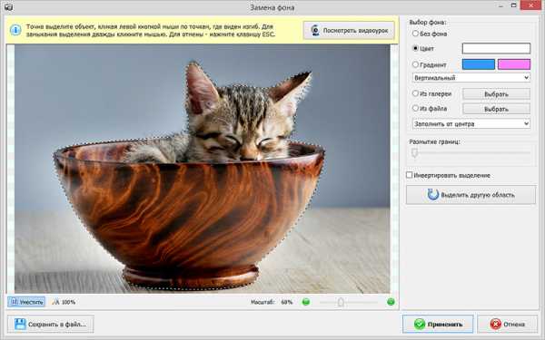
Task: Click the Масштаб zoom slider handle
Action: pos(341,302)
